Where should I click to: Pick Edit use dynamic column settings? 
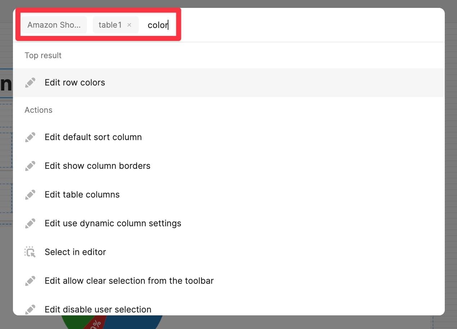pyautogui.click(x=113, y=223)
